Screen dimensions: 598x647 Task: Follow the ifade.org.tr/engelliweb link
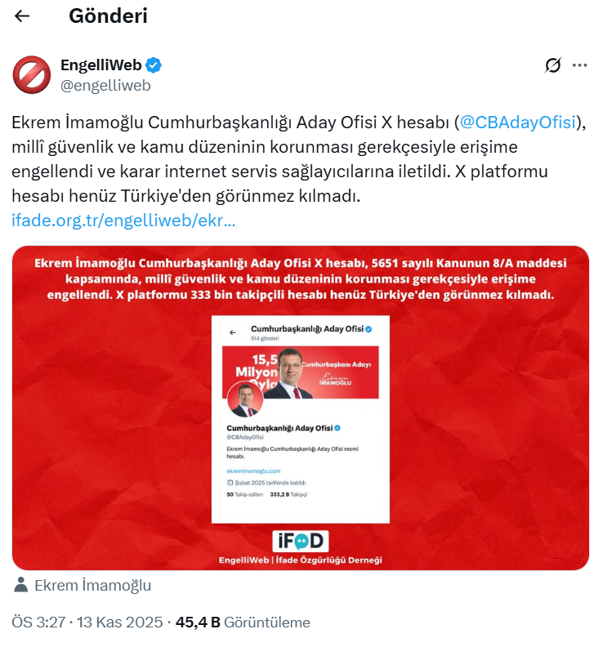123,221
